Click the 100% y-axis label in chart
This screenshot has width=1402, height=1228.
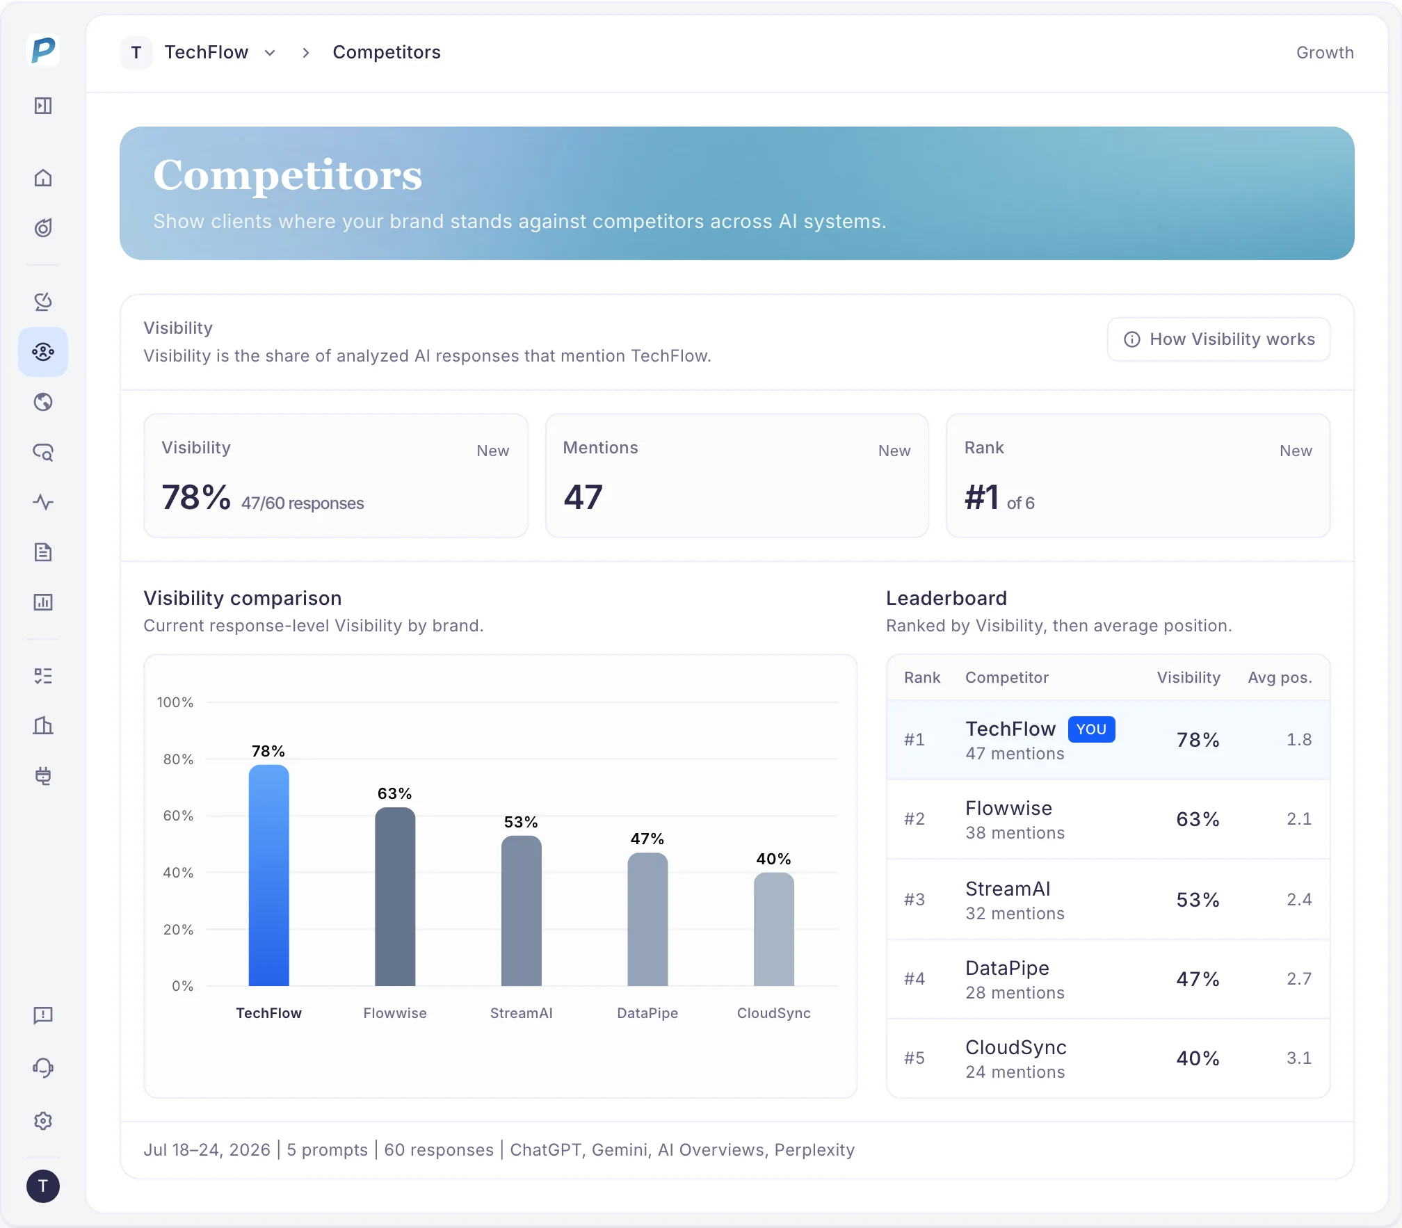click(x=175, y=702)
